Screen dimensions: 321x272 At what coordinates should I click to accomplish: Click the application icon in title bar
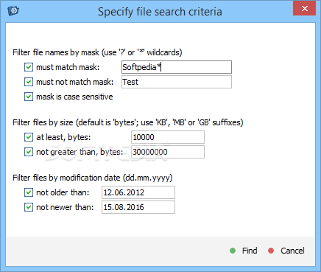(13, 11)
